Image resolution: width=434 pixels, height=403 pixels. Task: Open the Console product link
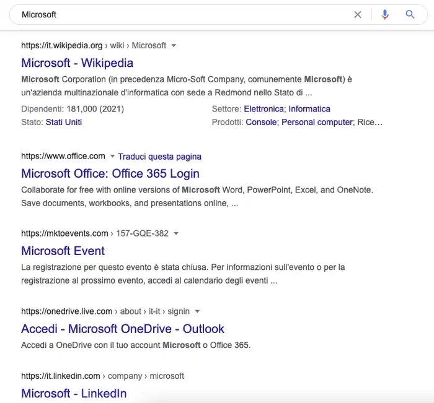click(261, 122)
